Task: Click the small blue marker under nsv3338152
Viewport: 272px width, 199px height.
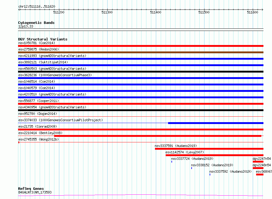Action: [192, 168]
